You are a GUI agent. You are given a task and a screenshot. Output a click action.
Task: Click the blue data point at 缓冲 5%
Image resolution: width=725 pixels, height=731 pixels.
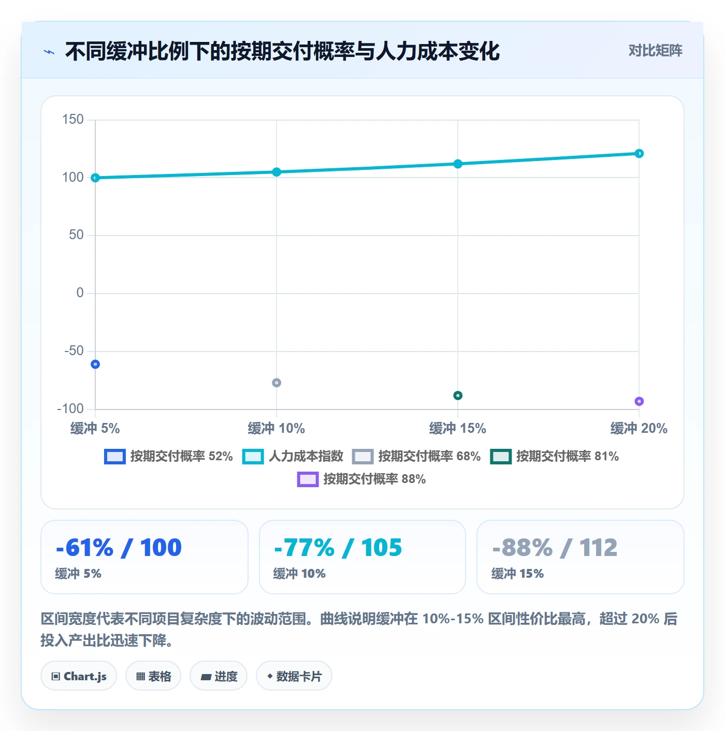95,364
